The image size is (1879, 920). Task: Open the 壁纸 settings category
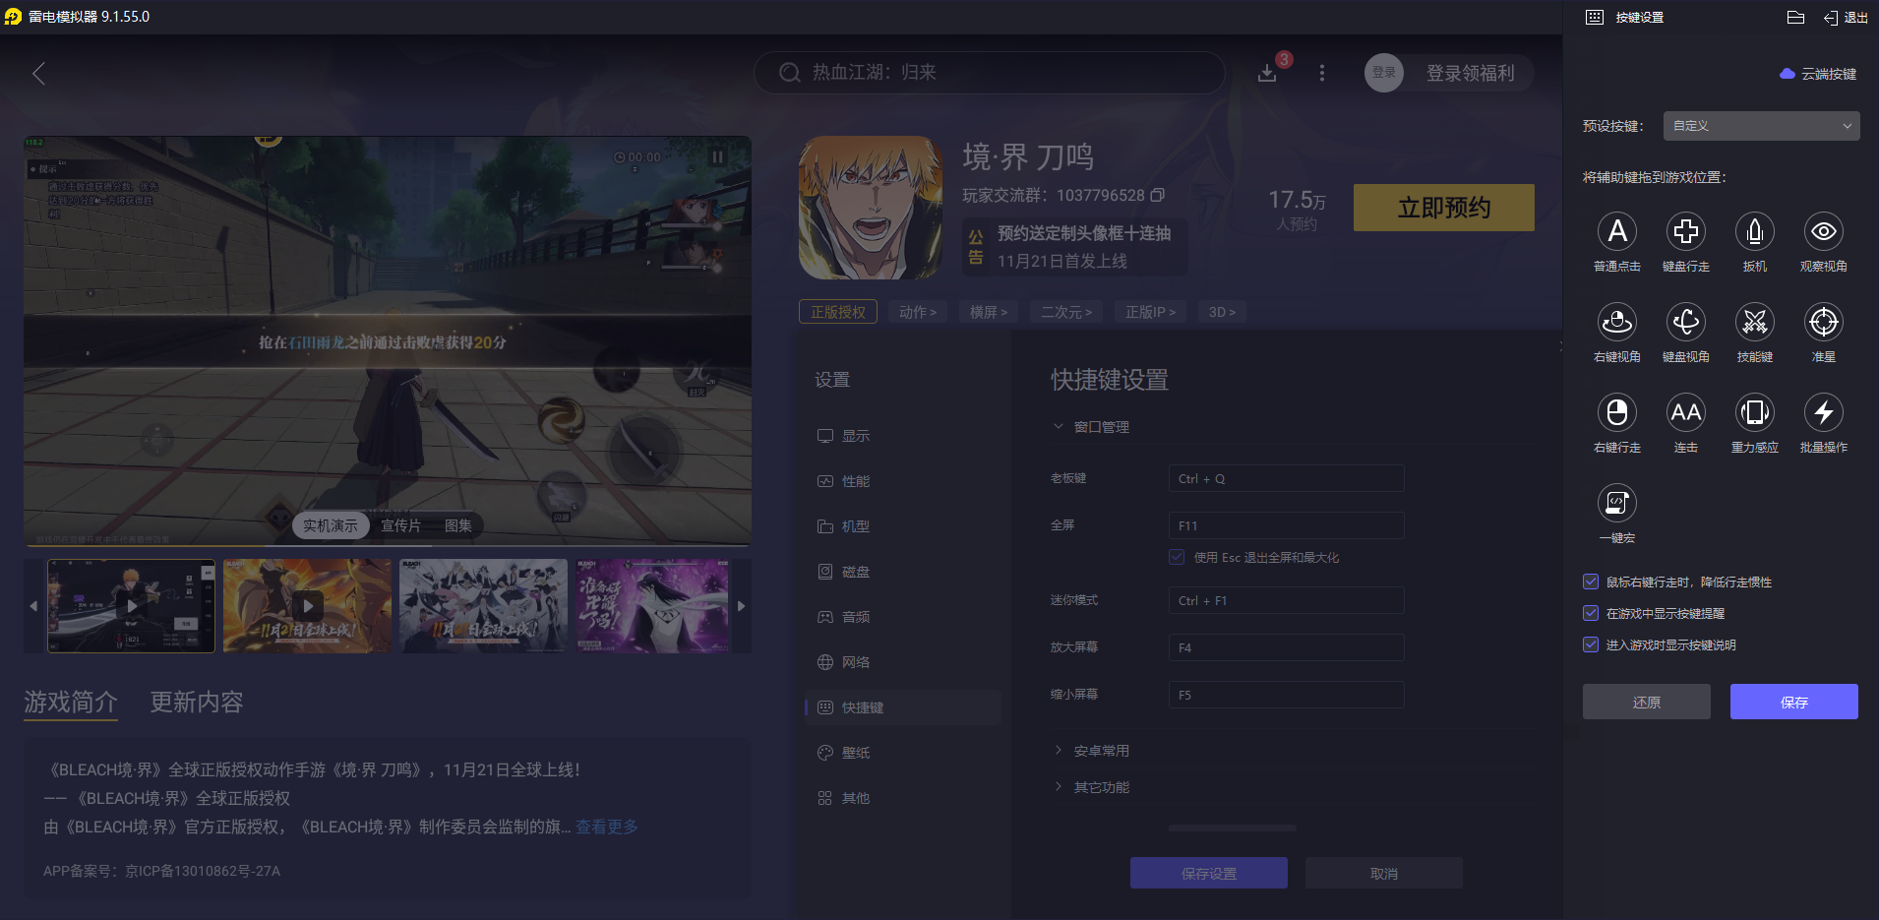854,752
